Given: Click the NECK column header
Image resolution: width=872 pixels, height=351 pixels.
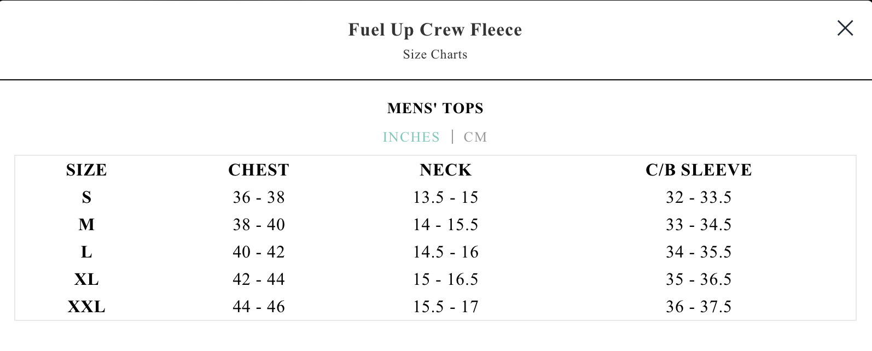Looking at the screenshot, I should click(x=445, y=170).
